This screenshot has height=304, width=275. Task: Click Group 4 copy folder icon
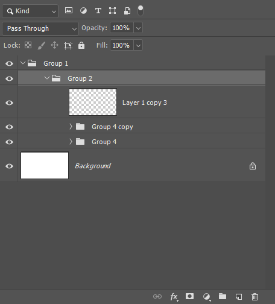point(80,127)
